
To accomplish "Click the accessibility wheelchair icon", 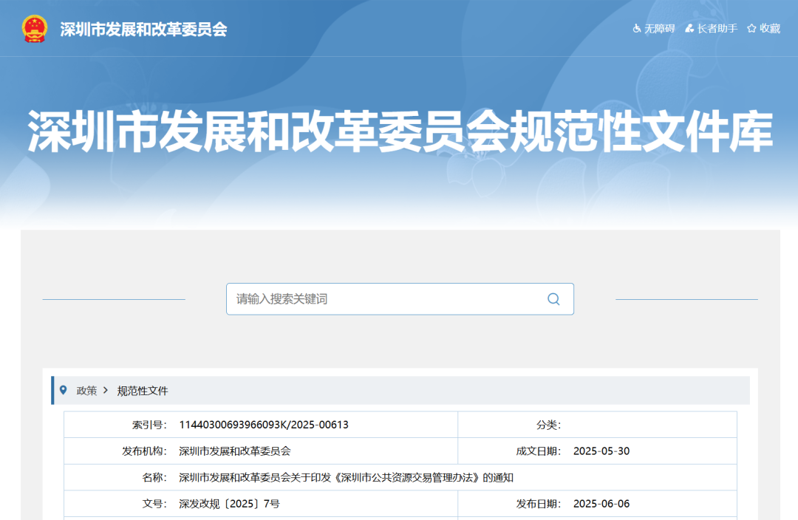I will pos(637,28).
